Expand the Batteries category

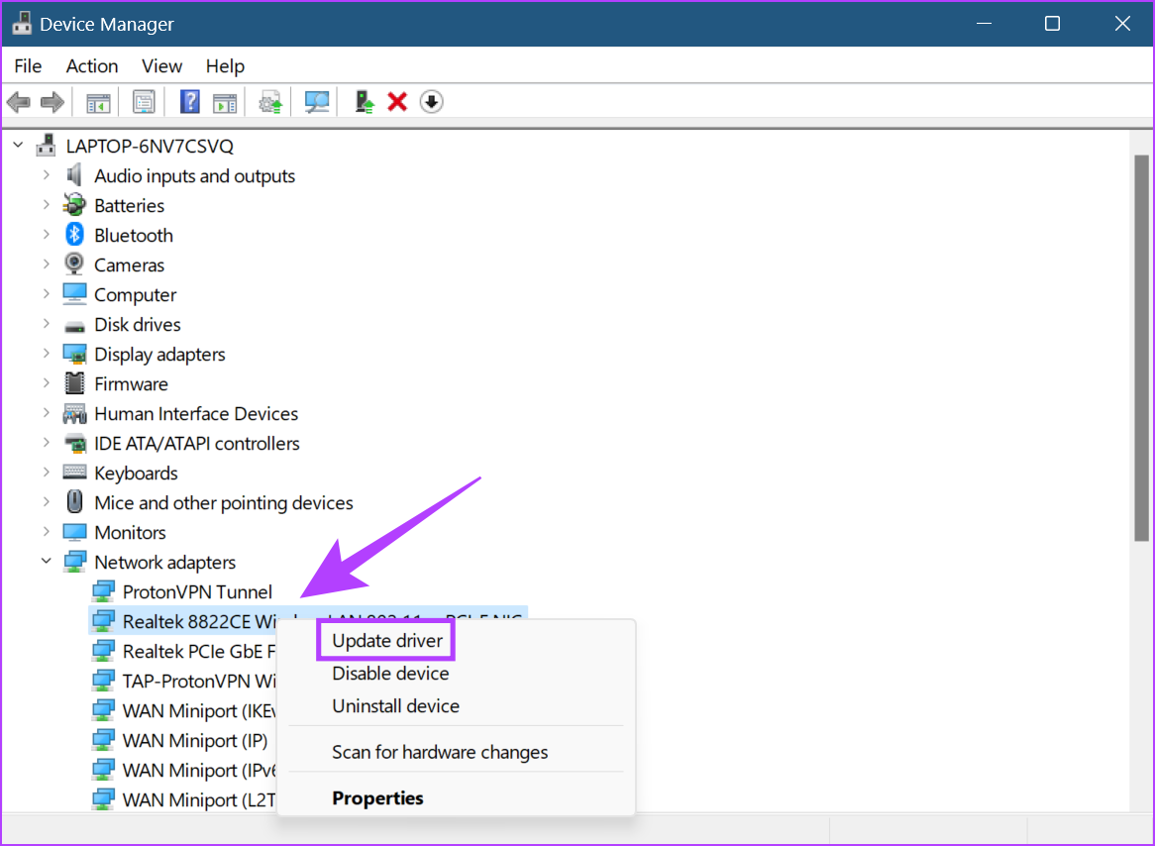tap(47, 205)
